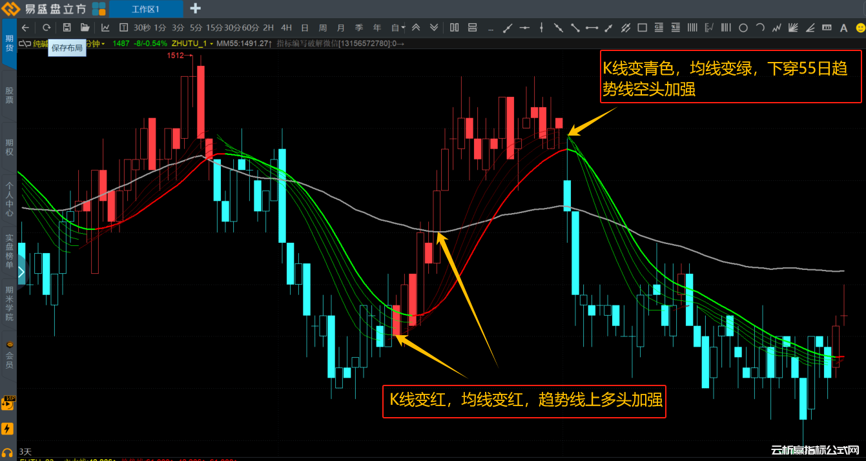This screenshot has height=461, width=866.
Task: Open the 期货 futures sidebar tab
Action: click(x=8, y=43)
